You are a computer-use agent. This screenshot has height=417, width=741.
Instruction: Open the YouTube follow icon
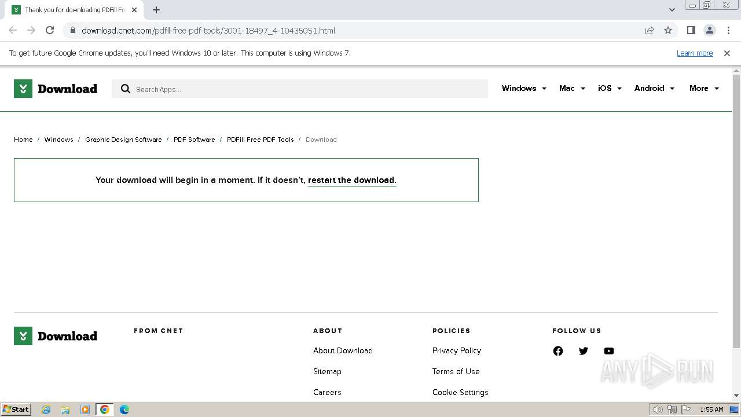609,351
